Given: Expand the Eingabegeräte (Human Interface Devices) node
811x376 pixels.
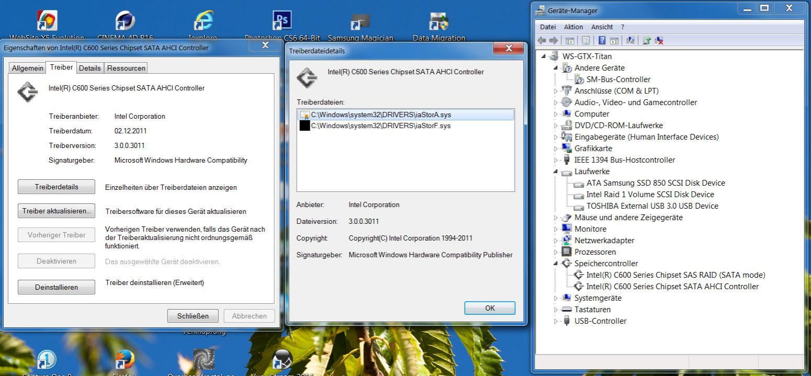Looking at the screenshot, I should 556,137.
